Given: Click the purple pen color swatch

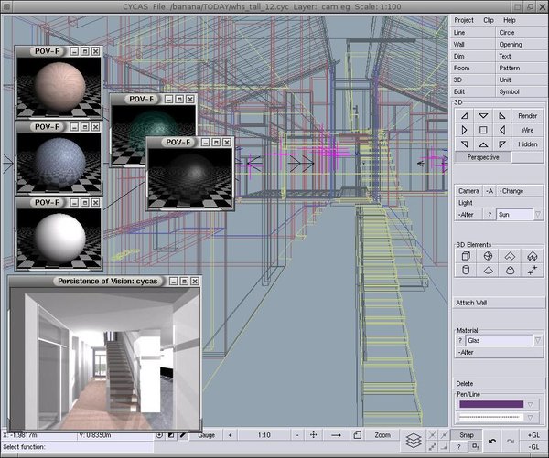Looking at the screenshot, I should point(490,403).
